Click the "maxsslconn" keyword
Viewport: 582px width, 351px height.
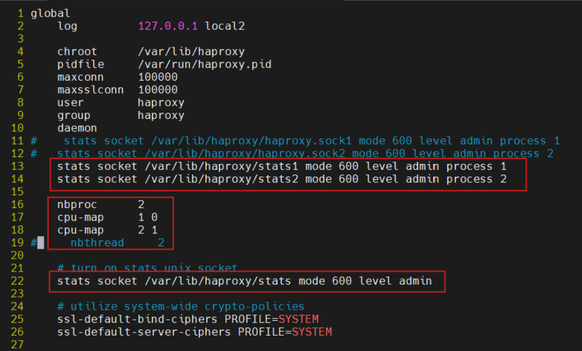pos(90,89)
